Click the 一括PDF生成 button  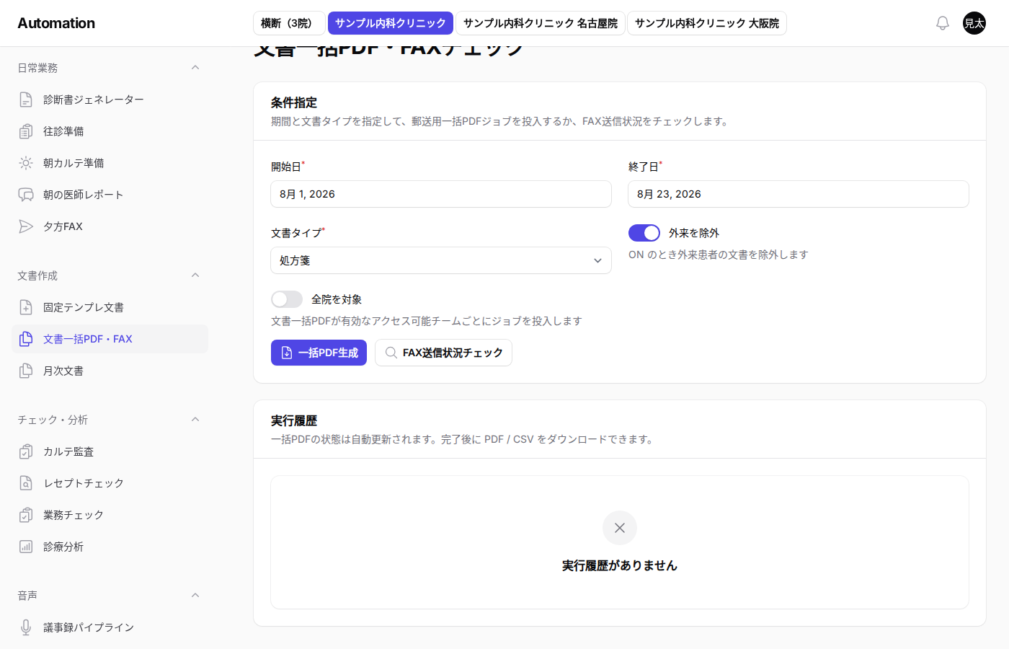coord(319,353)
